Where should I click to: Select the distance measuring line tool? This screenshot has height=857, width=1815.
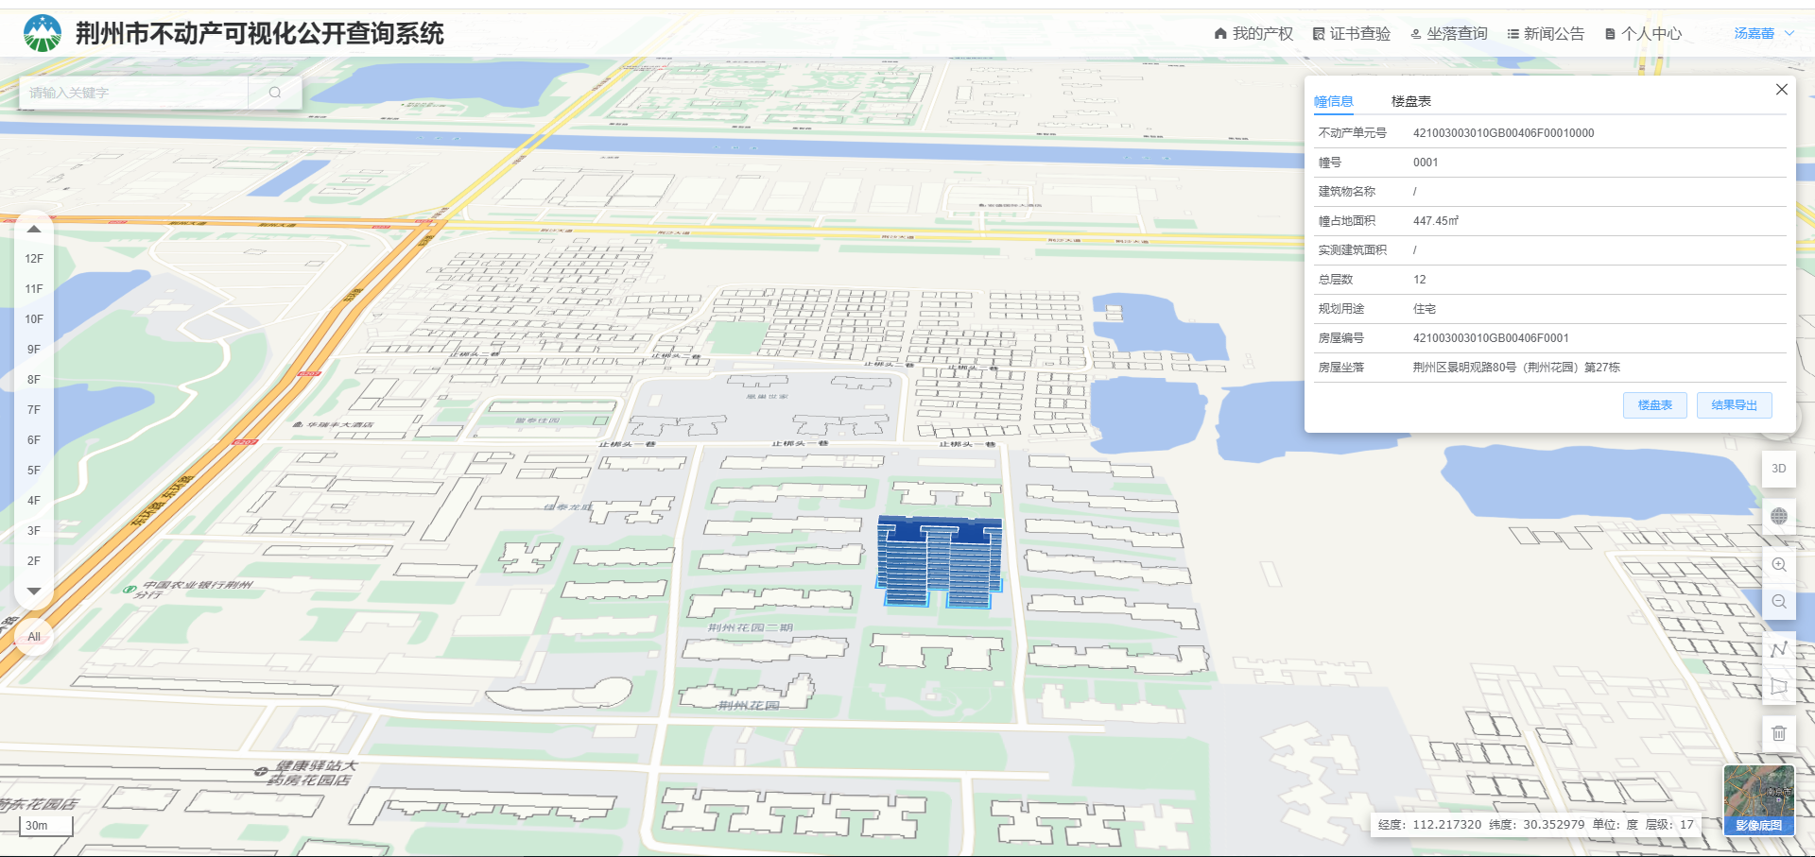1778,649
